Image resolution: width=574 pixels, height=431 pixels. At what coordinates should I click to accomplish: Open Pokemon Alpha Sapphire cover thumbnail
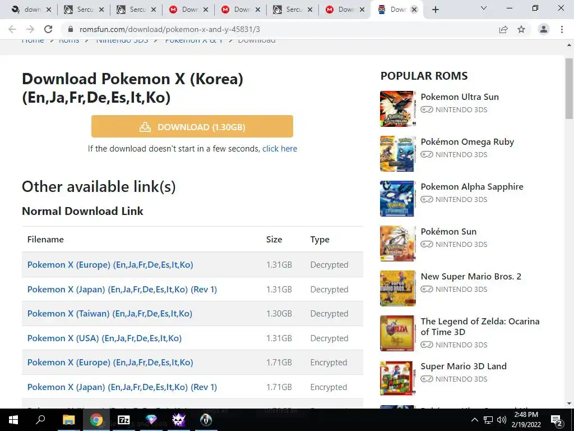[x=397, y=198]
